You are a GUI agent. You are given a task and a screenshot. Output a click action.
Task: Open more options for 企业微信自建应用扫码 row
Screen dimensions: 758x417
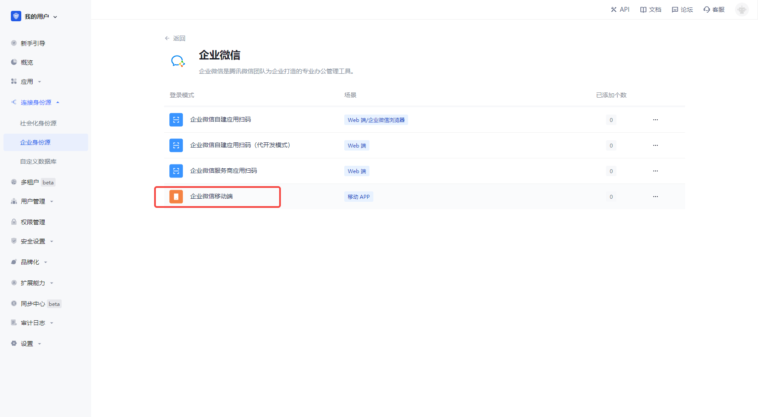tap(655, 120)
